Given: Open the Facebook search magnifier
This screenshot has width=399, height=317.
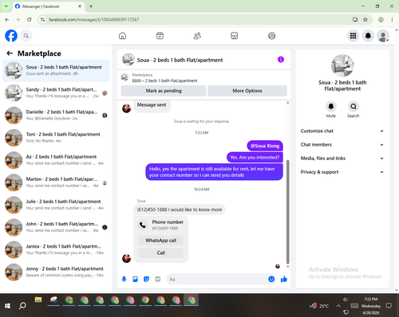Looking at the screenshot, I should point(26,36).
